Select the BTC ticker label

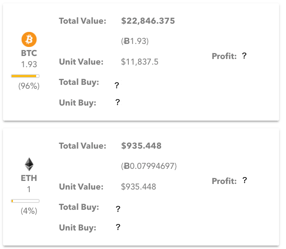pyautogui.click(x=29, y=53)
